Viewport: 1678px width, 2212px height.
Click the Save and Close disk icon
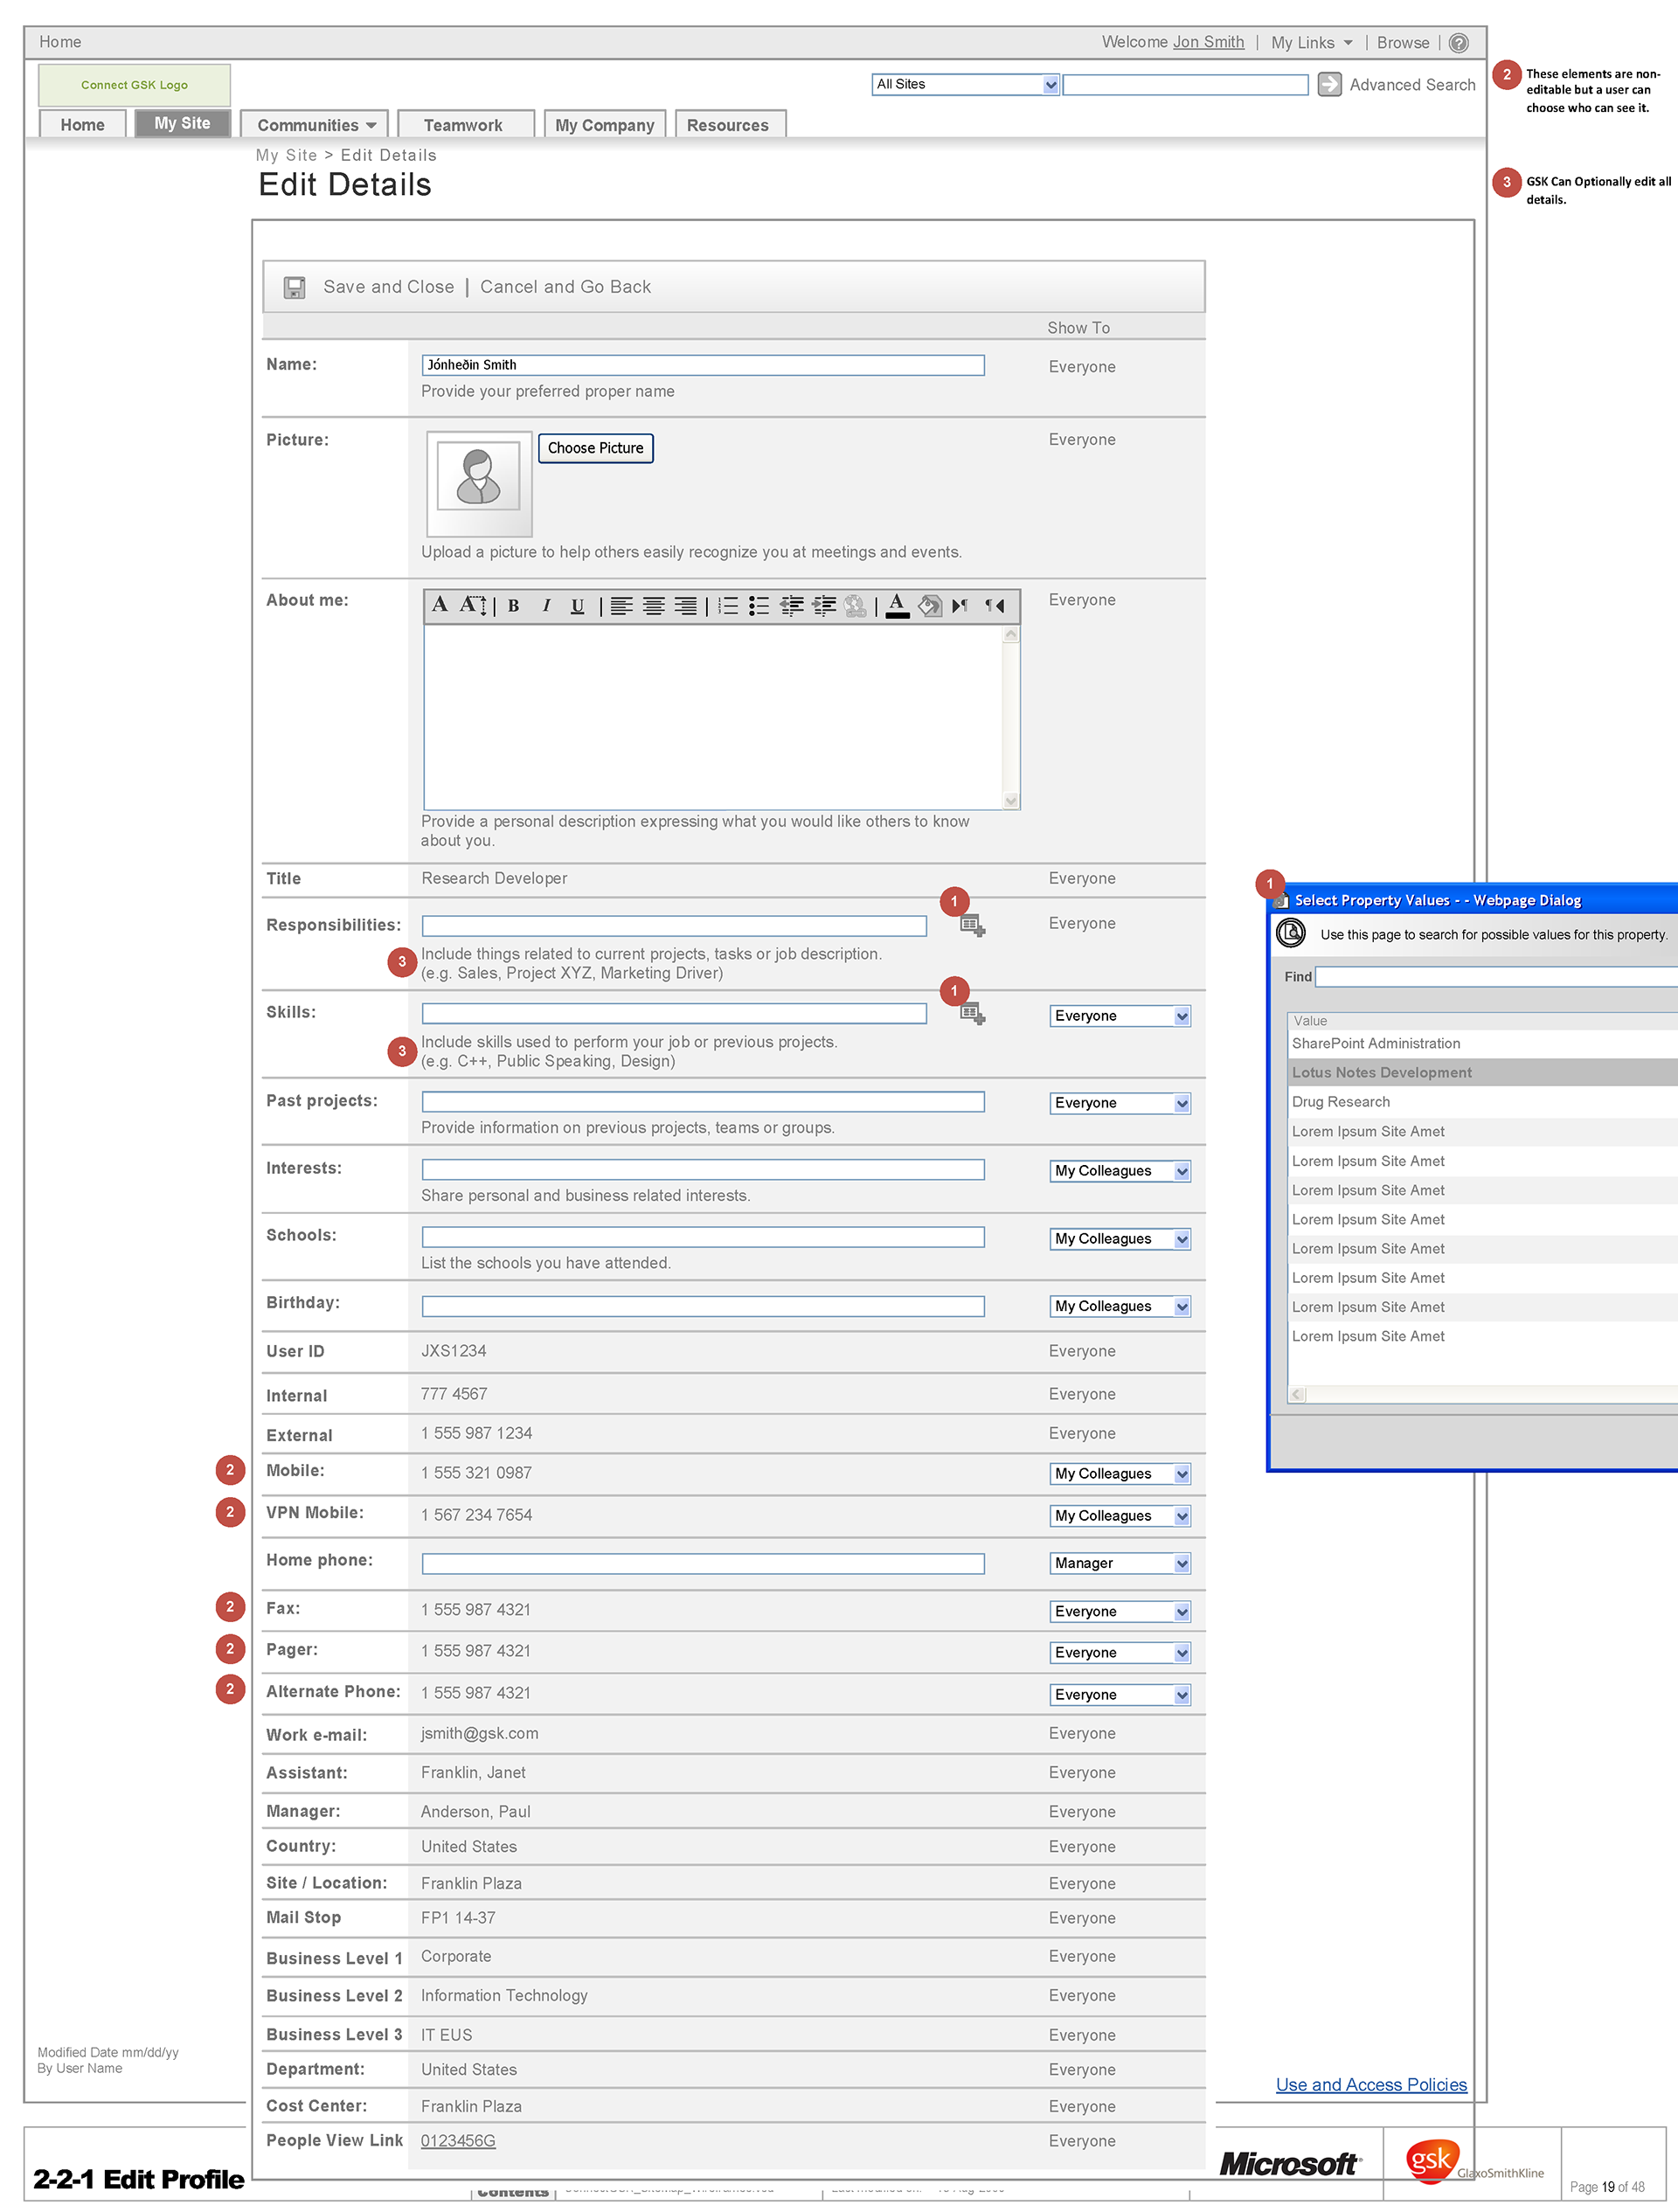coord(294,288)
